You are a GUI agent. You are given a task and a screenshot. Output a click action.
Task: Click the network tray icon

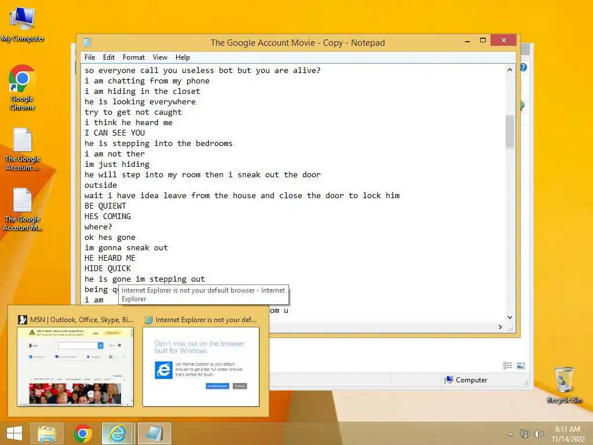click(525, 433)
